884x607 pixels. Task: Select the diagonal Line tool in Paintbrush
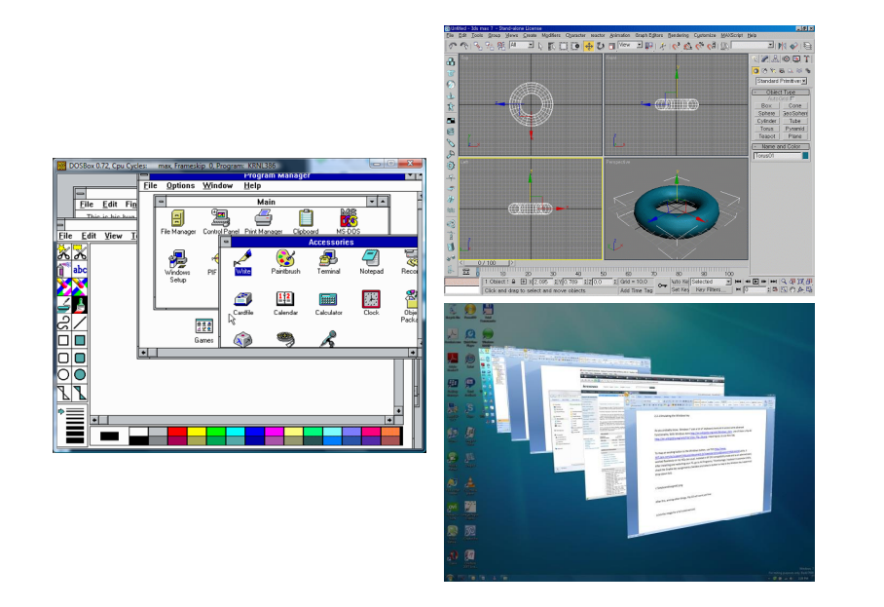click(x=80, y=322)
